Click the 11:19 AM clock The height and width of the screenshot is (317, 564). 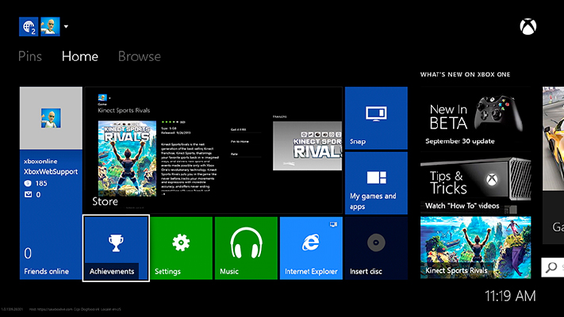[x=510, y=296]
